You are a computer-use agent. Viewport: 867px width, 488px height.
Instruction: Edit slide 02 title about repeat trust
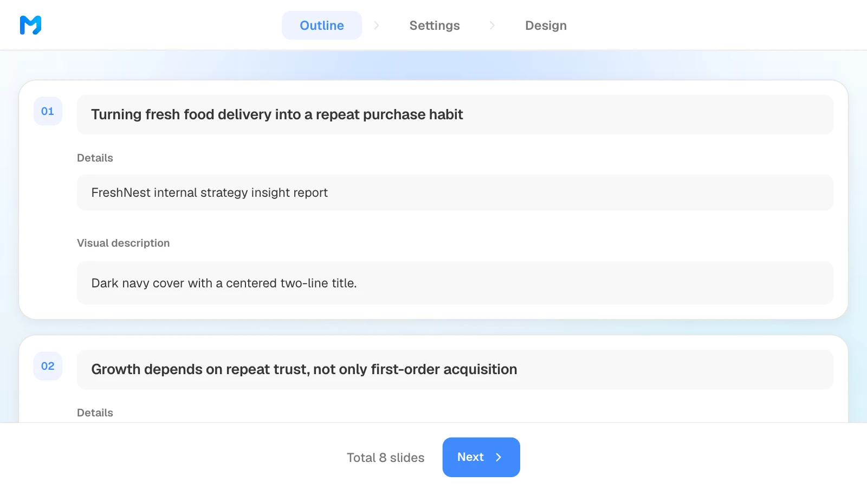tap(455, 369)
